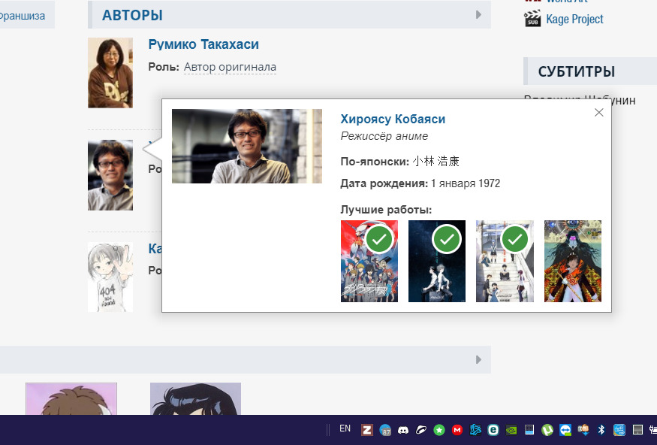
Task: Open Kage Project subtitles icon
Action: [532, 19]
